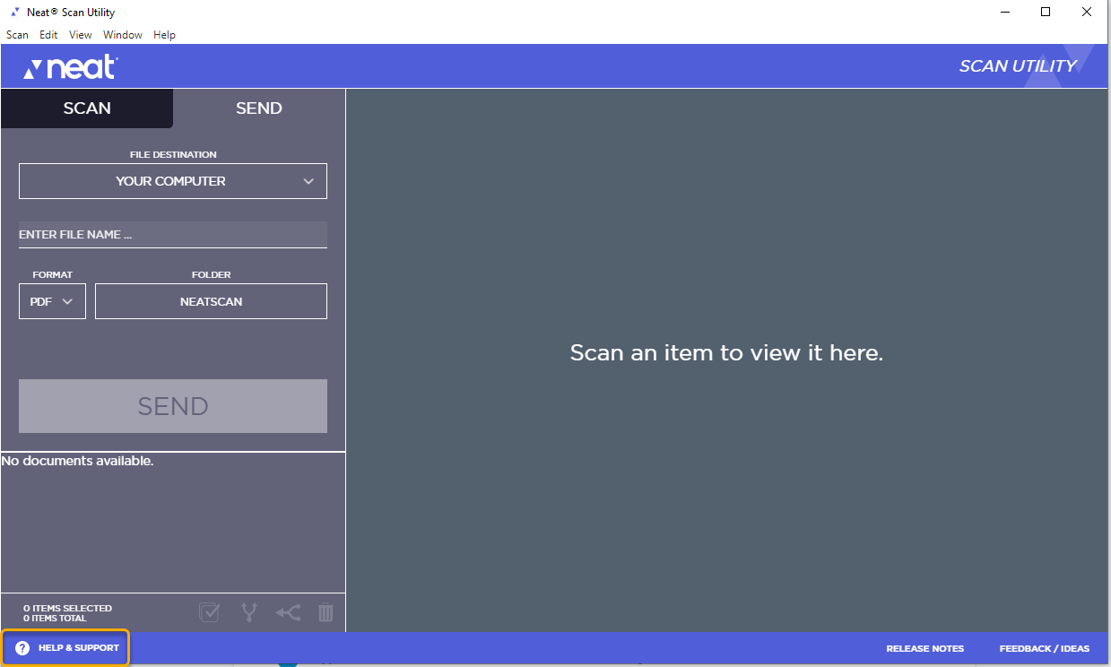Screen dimensions: 1111x667
Task: Switch to the SEND tab
Action: pos(258,108)
